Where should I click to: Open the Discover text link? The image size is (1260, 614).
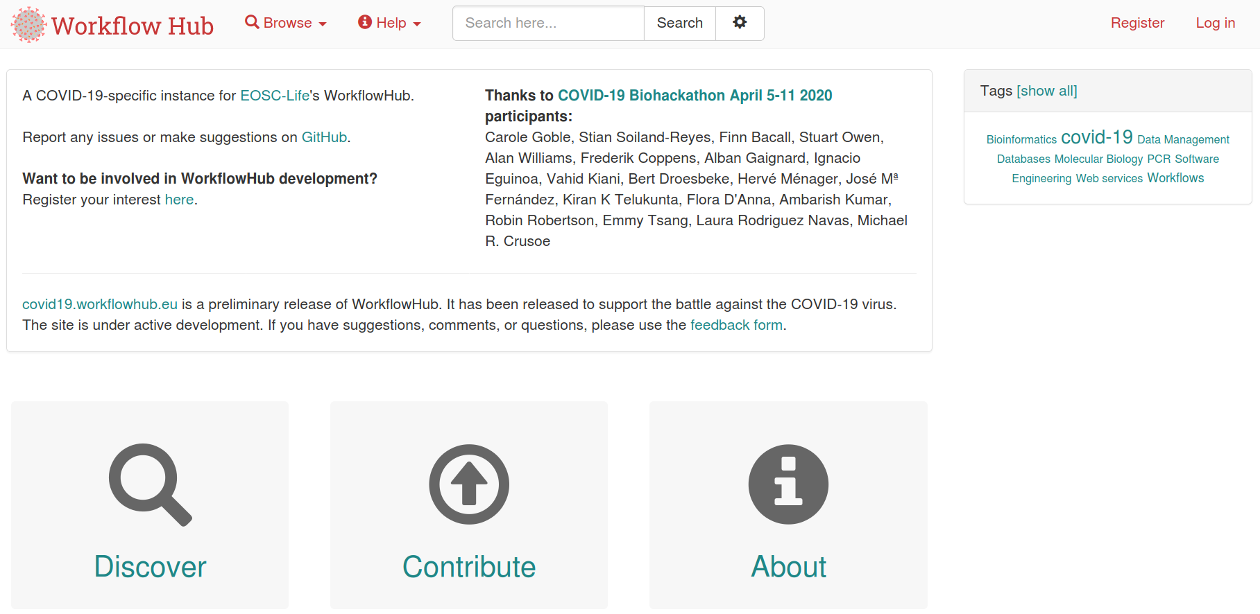[x=150, y=567]
